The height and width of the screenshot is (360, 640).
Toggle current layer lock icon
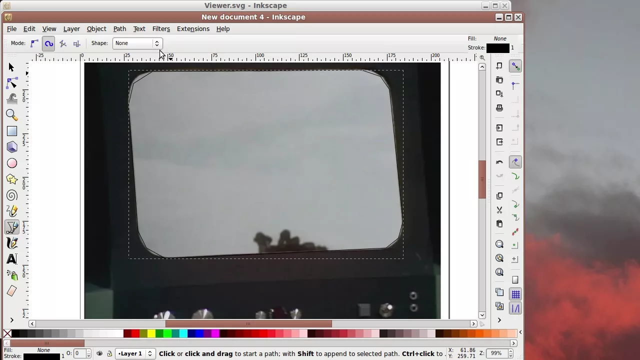(x=109, y=353)
